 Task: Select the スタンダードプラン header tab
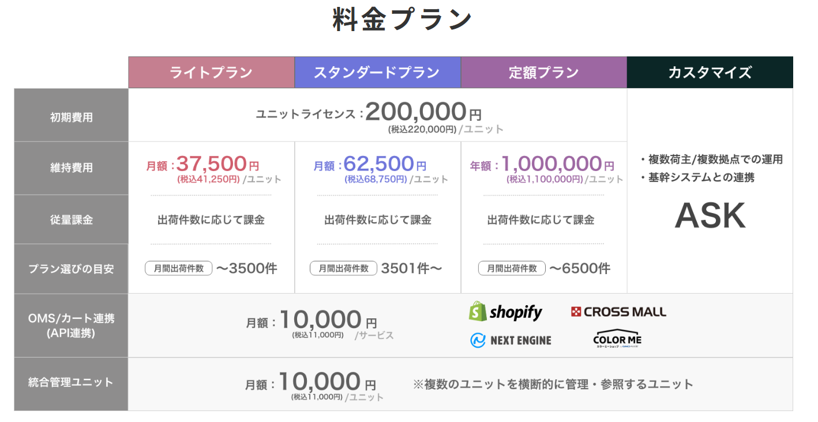tap(377, 73)
